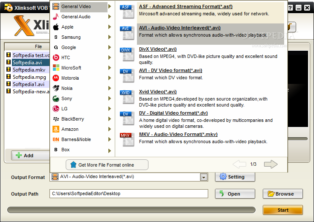Open the Output Format dropdown arrow
The height and width of the screenshot is (222, 314).
pyautogui.click(x=204, y=177)
